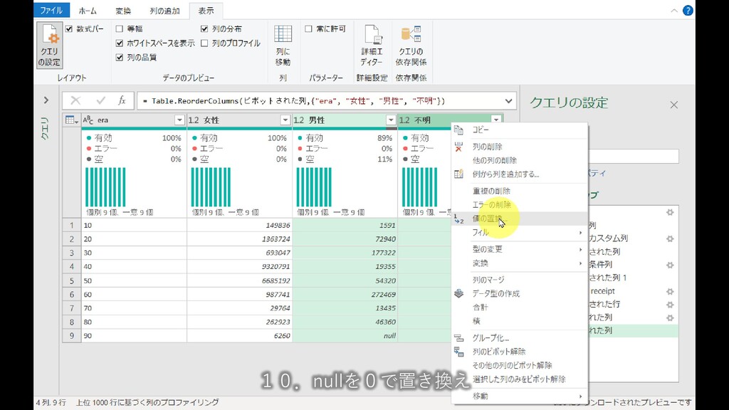Viewport: 729px width, 410px height.
Task: Enable 等幅 checkbox
Action: click(120, 28)
